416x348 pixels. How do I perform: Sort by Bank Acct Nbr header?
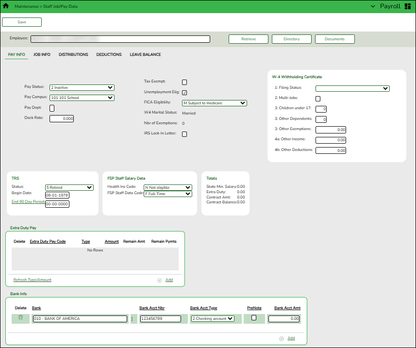tap(152, 308)
